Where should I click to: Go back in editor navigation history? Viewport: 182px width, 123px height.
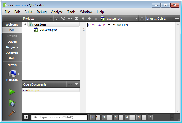(83, 18)
